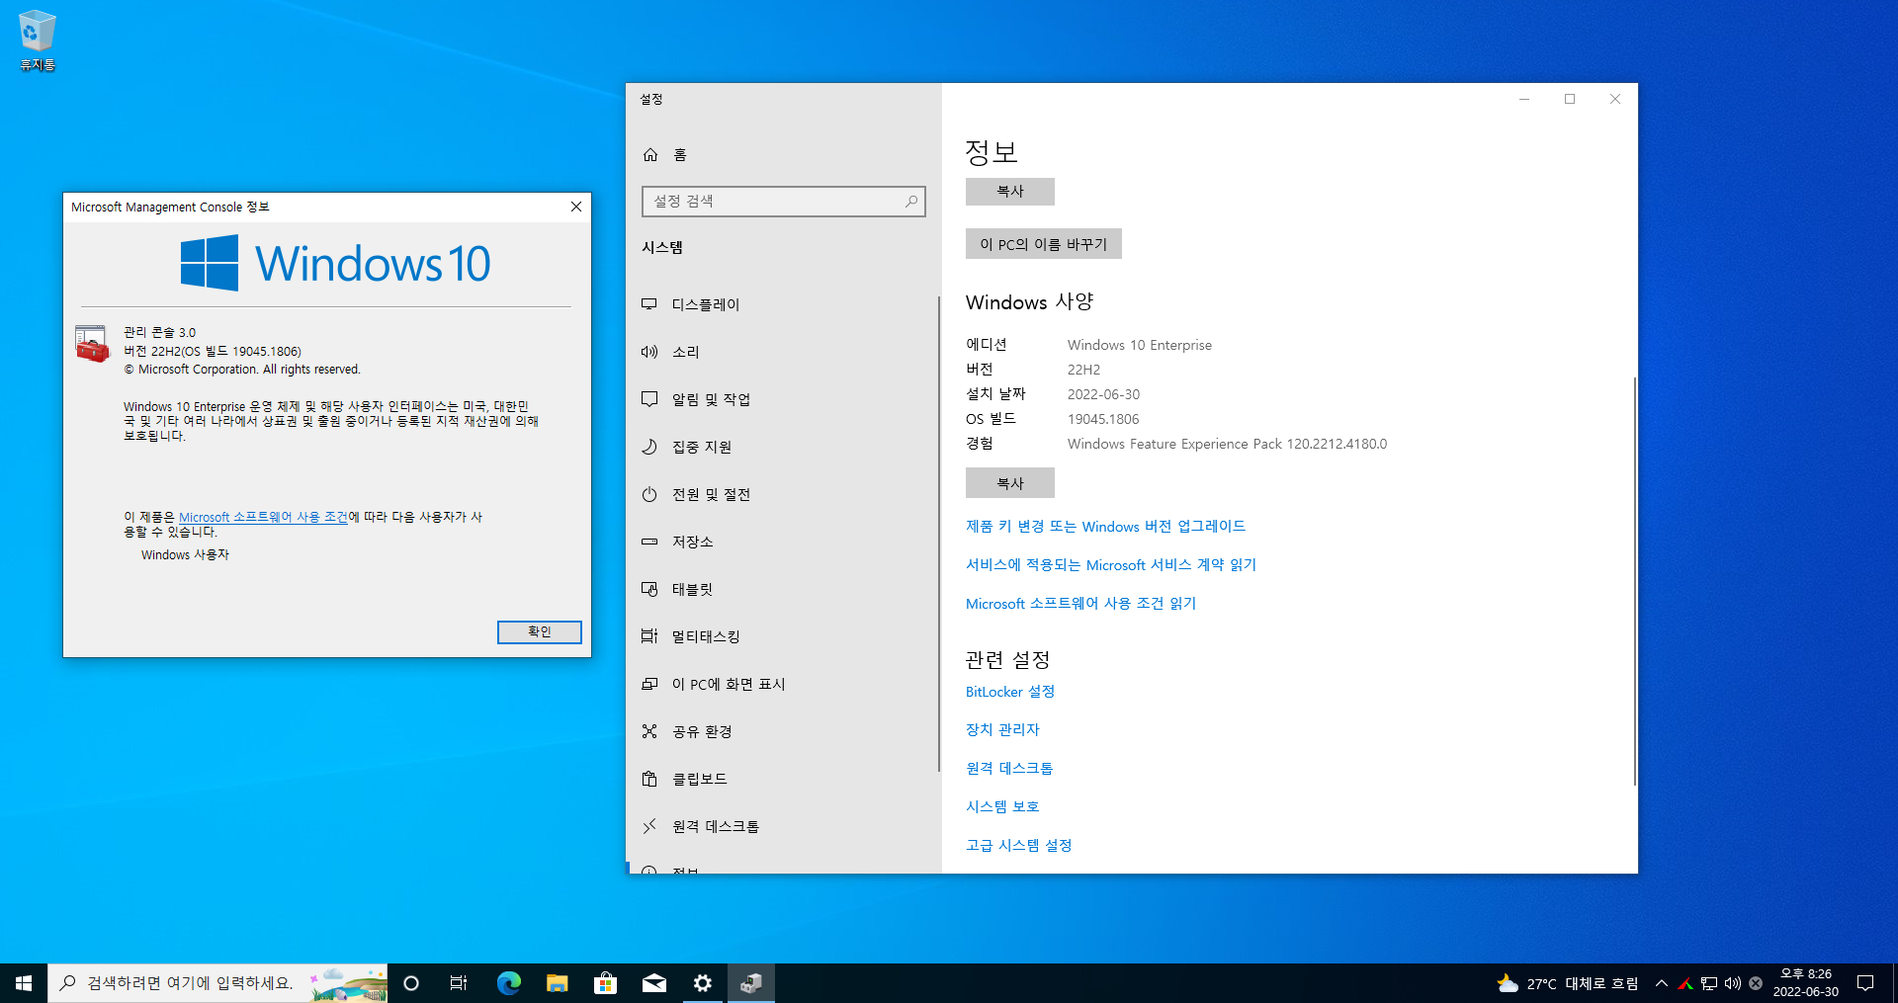The height and width of the screenshot is (1003, 1898).
Task: Open File Explorer from the taskbar
Action: 557,983
